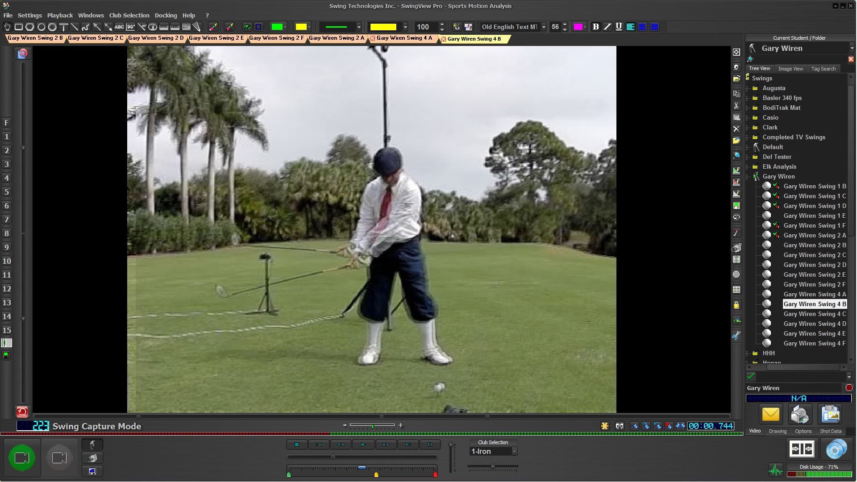The height and width of the screenshot is (482, 857).
Task: Switch to the Shot Data panel tab
Action: [830, 431]
